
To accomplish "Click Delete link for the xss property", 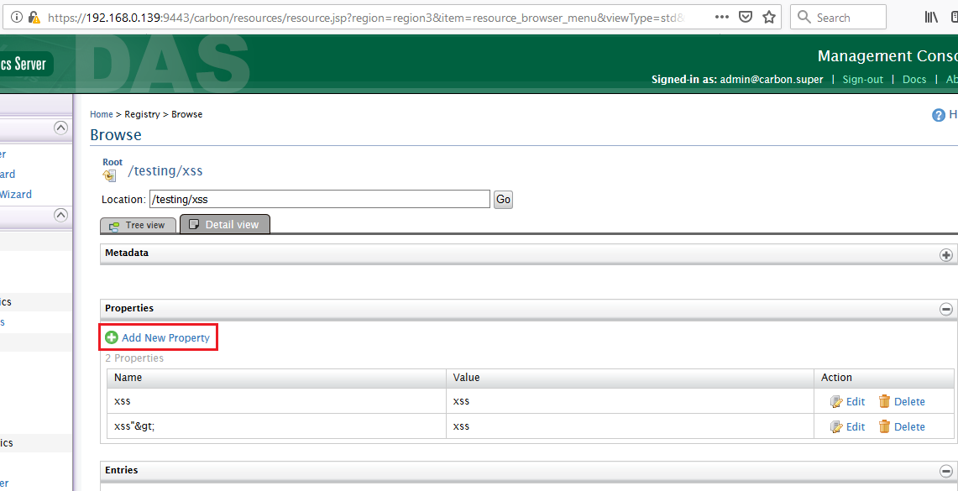I will coord(909,401).
